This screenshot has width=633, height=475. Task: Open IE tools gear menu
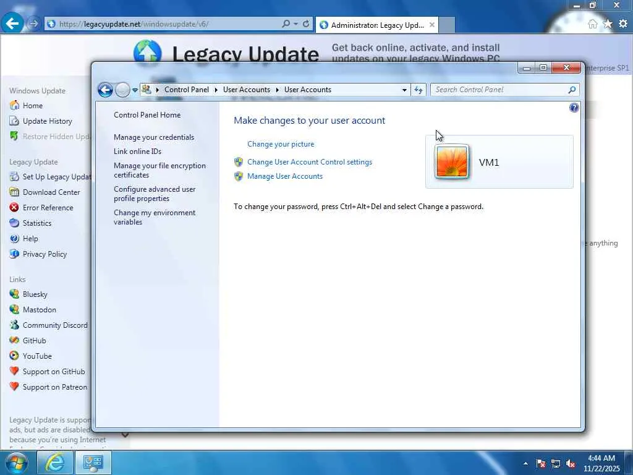pos(623,24)
